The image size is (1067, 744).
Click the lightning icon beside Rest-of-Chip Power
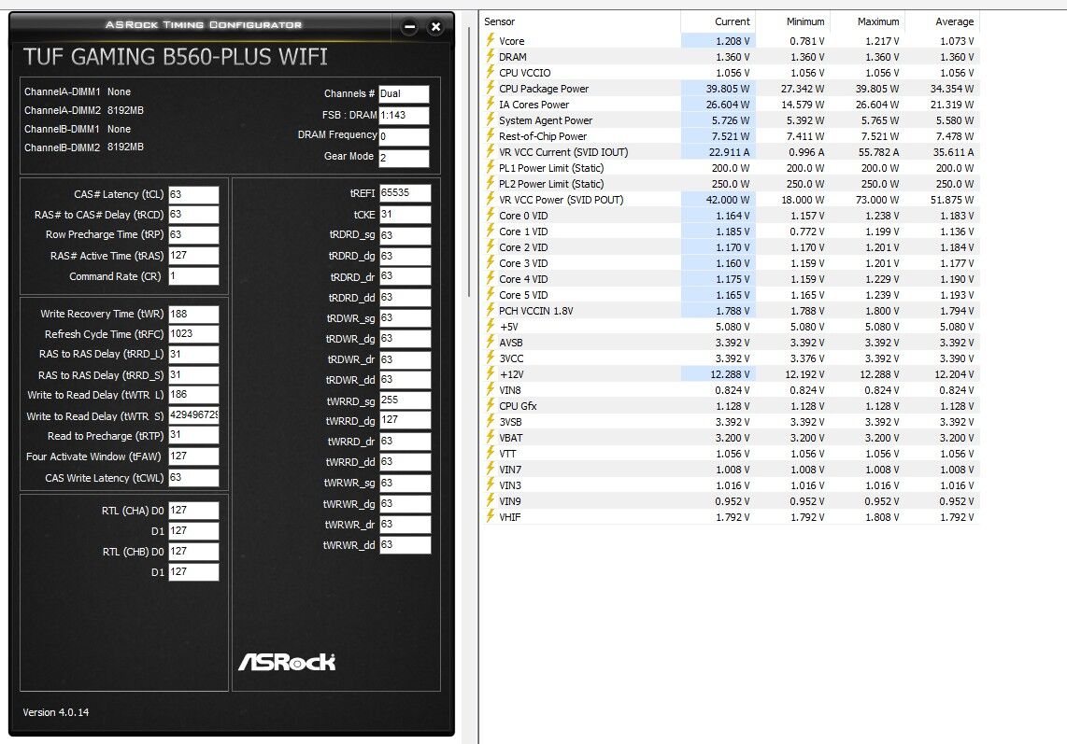tap(490, 135)
